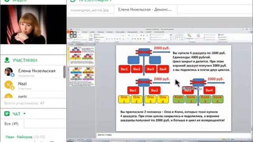
Task: Click Заменить in the PowerPoint editing group
Action: point(223,37)
